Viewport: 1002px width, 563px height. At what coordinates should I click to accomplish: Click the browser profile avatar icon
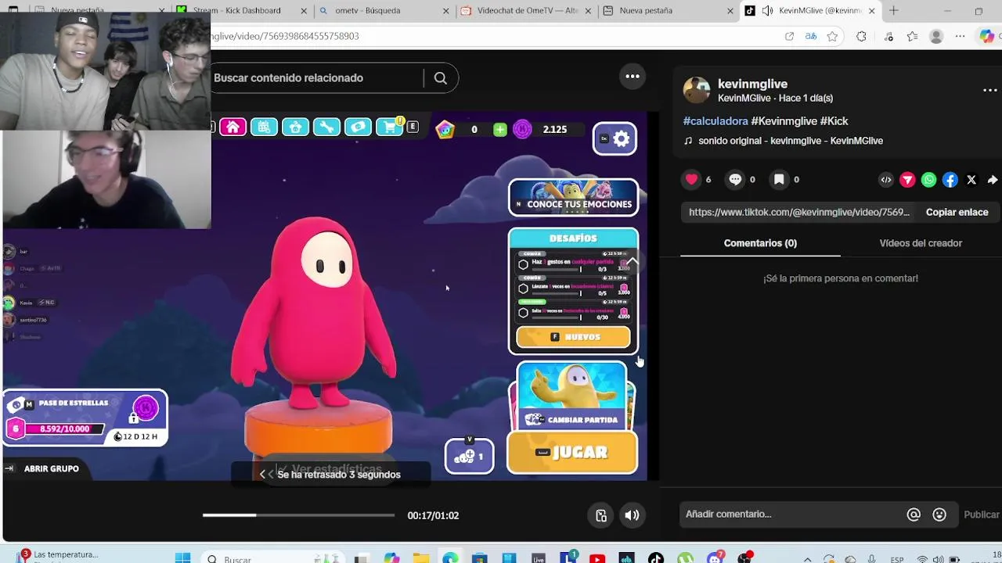[x=936, y=36]
